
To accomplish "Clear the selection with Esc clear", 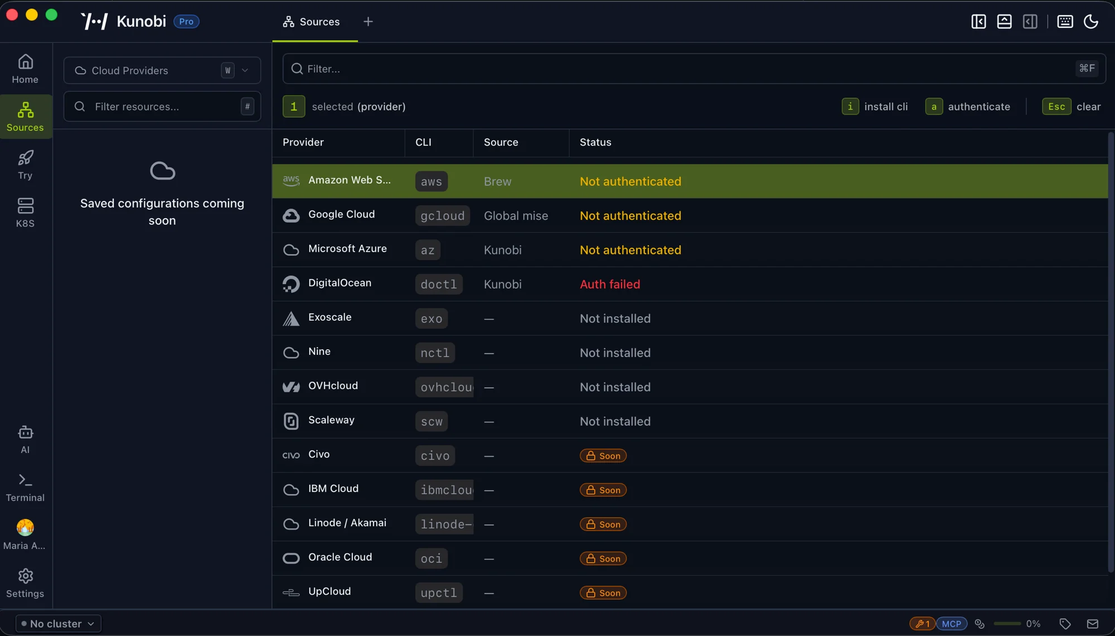I will 1072,107.
